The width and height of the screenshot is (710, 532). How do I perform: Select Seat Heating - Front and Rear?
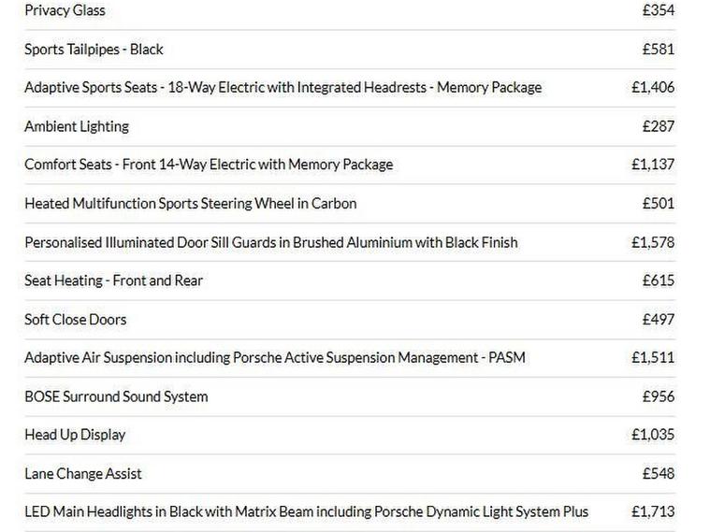click(x=113, y=280)
